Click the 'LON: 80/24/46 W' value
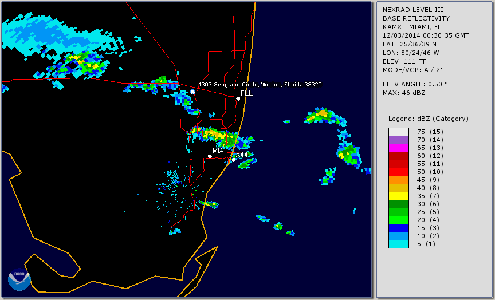 [411, 53]
